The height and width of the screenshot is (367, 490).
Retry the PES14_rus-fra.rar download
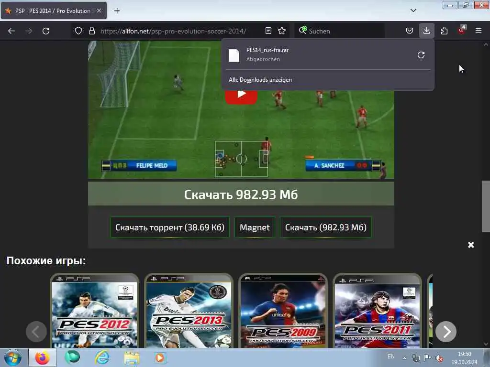click(421, 55)
